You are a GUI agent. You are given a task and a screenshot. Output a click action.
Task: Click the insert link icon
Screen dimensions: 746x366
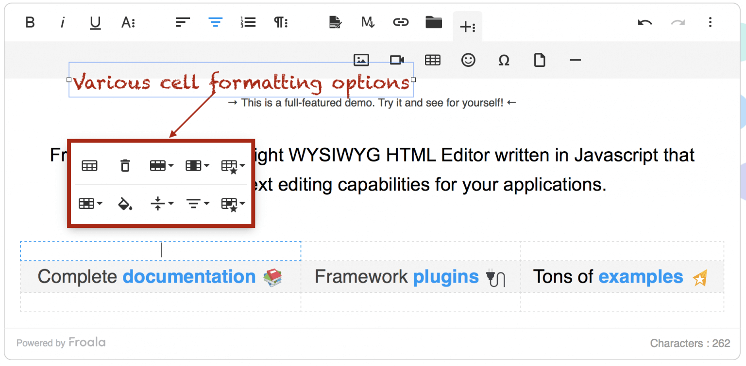tap(400, 22)
